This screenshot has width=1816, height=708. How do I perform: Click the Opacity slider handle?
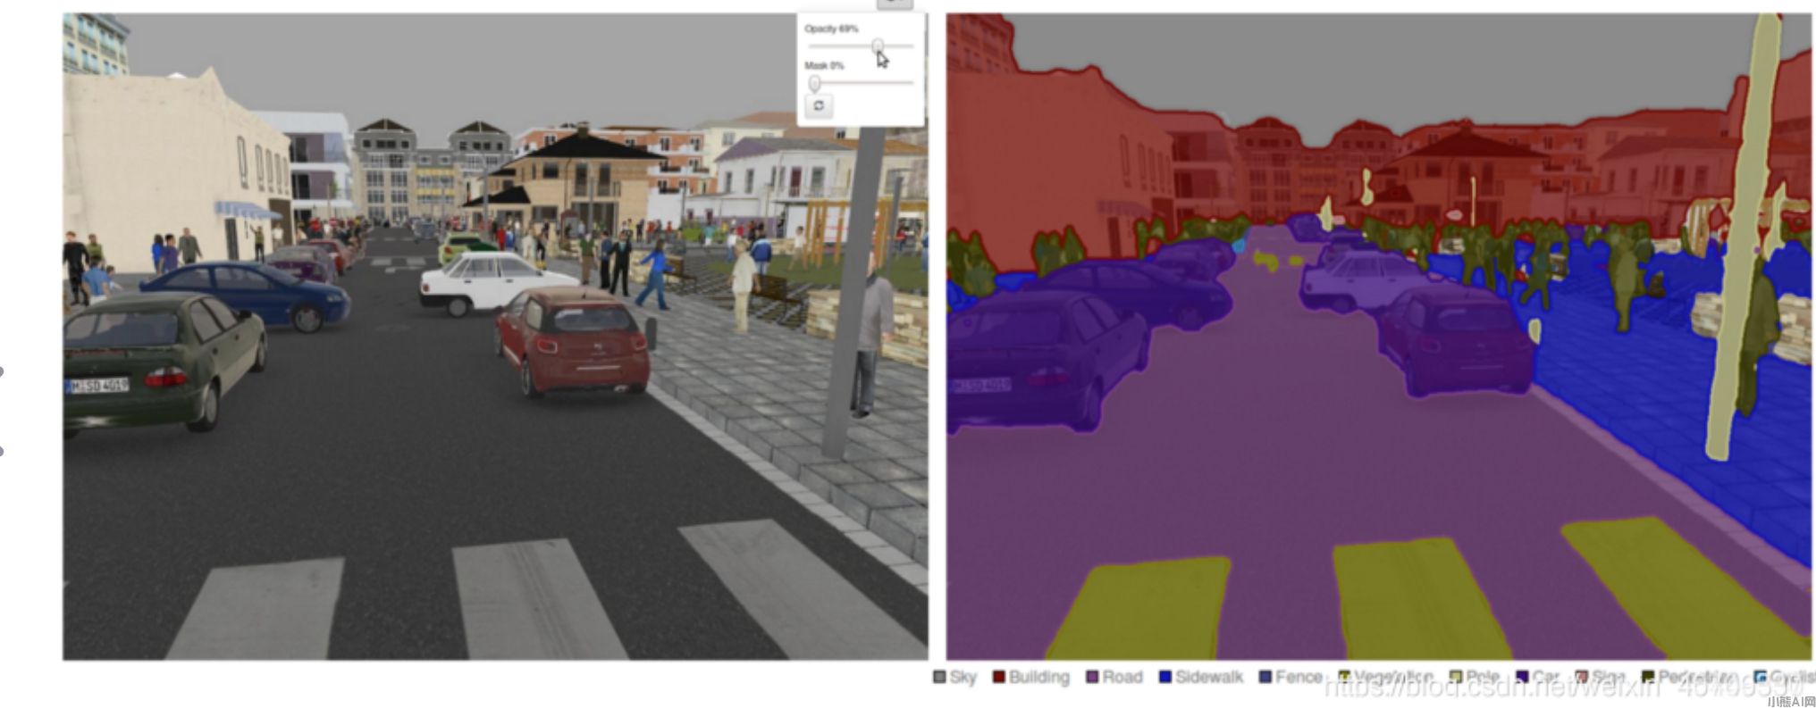tap(879, 46)
